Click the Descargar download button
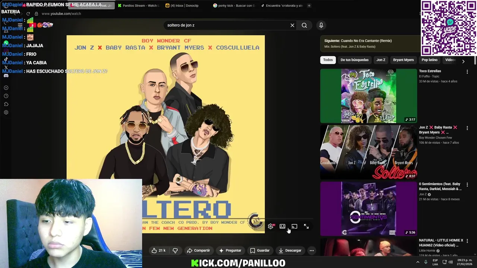This screenshot has width=477, height=268. pos(290,251)
